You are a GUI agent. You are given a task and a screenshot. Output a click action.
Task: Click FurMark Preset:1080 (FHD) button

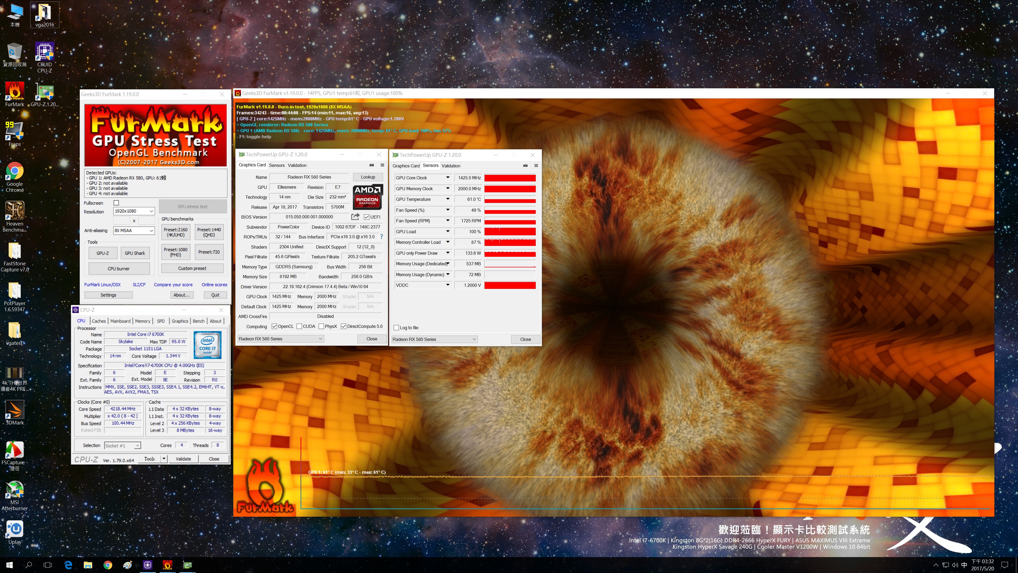point(175,252)
